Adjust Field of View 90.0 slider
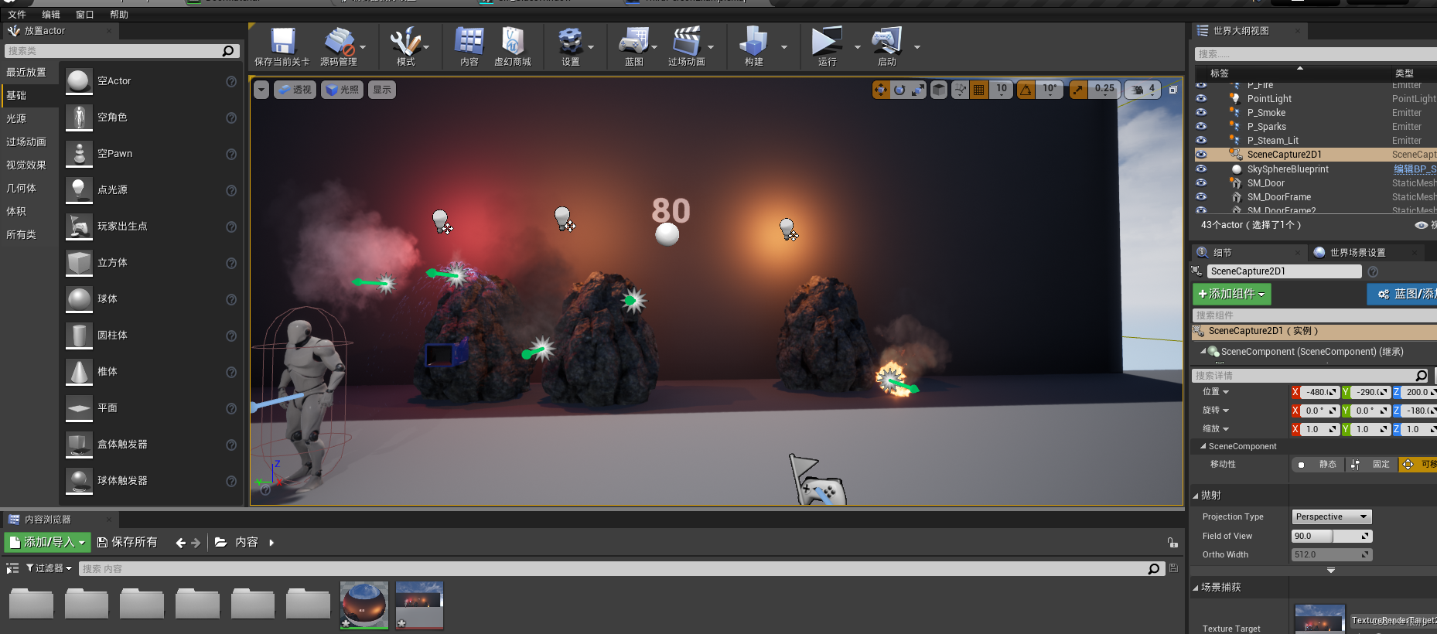The image size is (1437, 634). pyautogui.click(x=1332, y=536)
